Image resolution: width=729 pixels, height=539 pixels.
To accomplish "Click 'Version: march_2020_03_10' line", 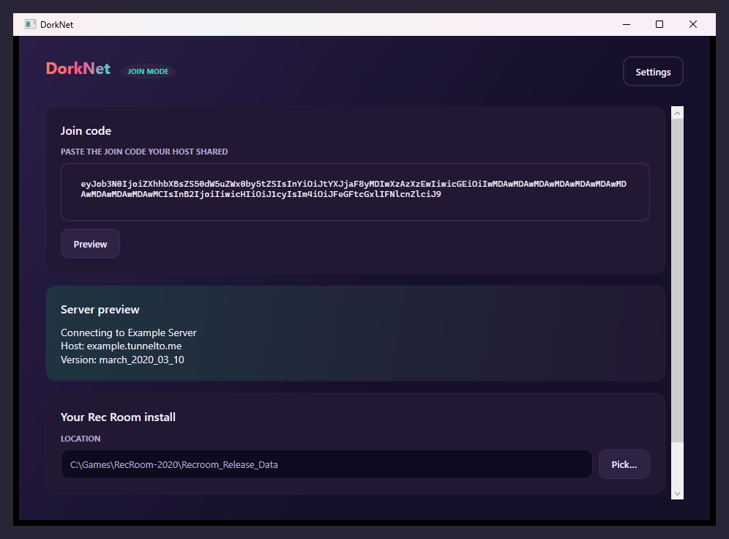I will 122,360.
